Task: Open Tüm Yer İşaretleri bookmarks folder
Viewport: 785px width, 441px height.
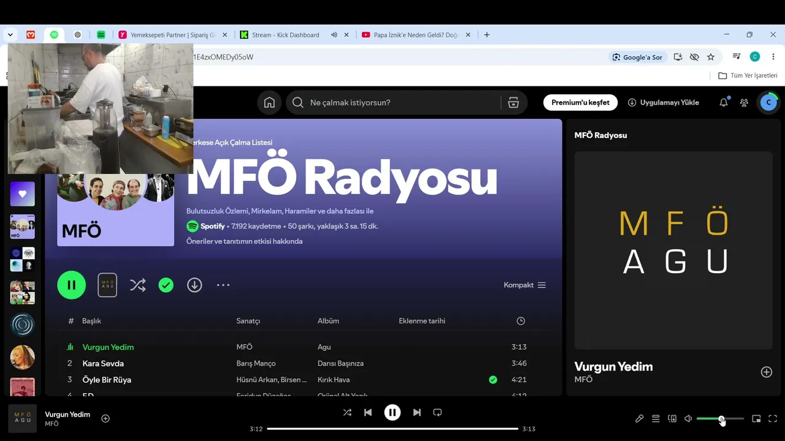Action: tap(748, 75)
